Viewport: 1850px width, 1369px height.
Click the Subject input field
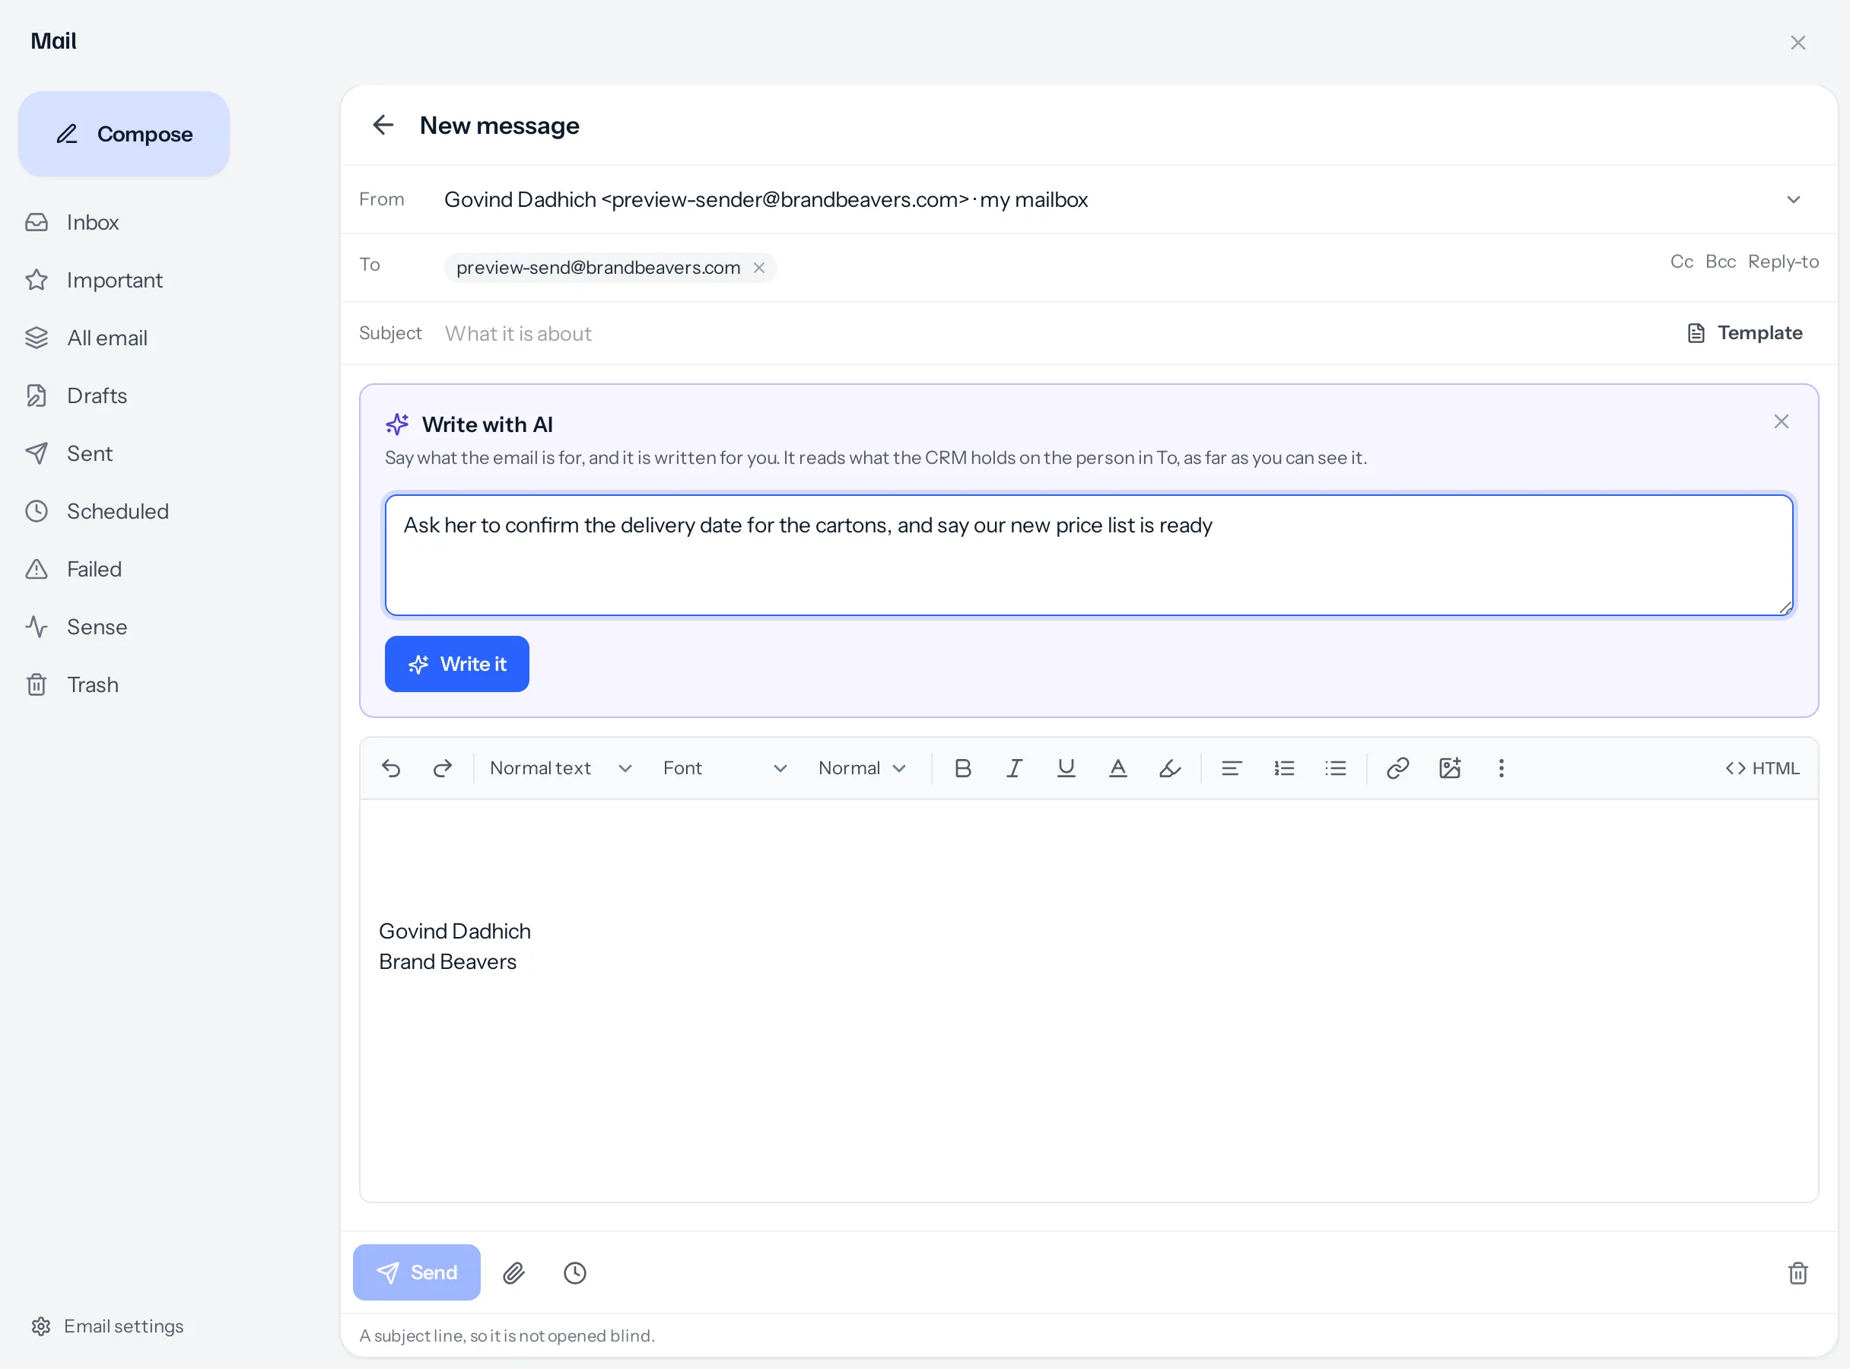click(1053, 333)
